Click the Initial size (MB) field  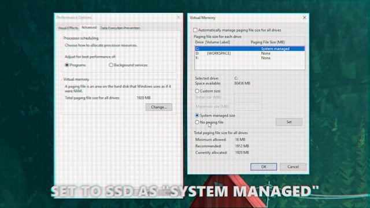[248, 98]
